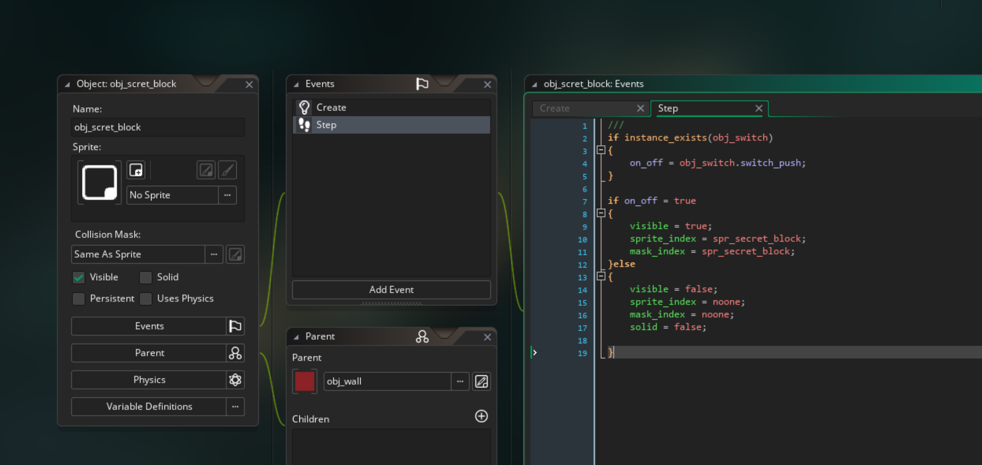982x465 pixels.
Task: Open the No Sprite selector field
Action: [x=172, y=195]
